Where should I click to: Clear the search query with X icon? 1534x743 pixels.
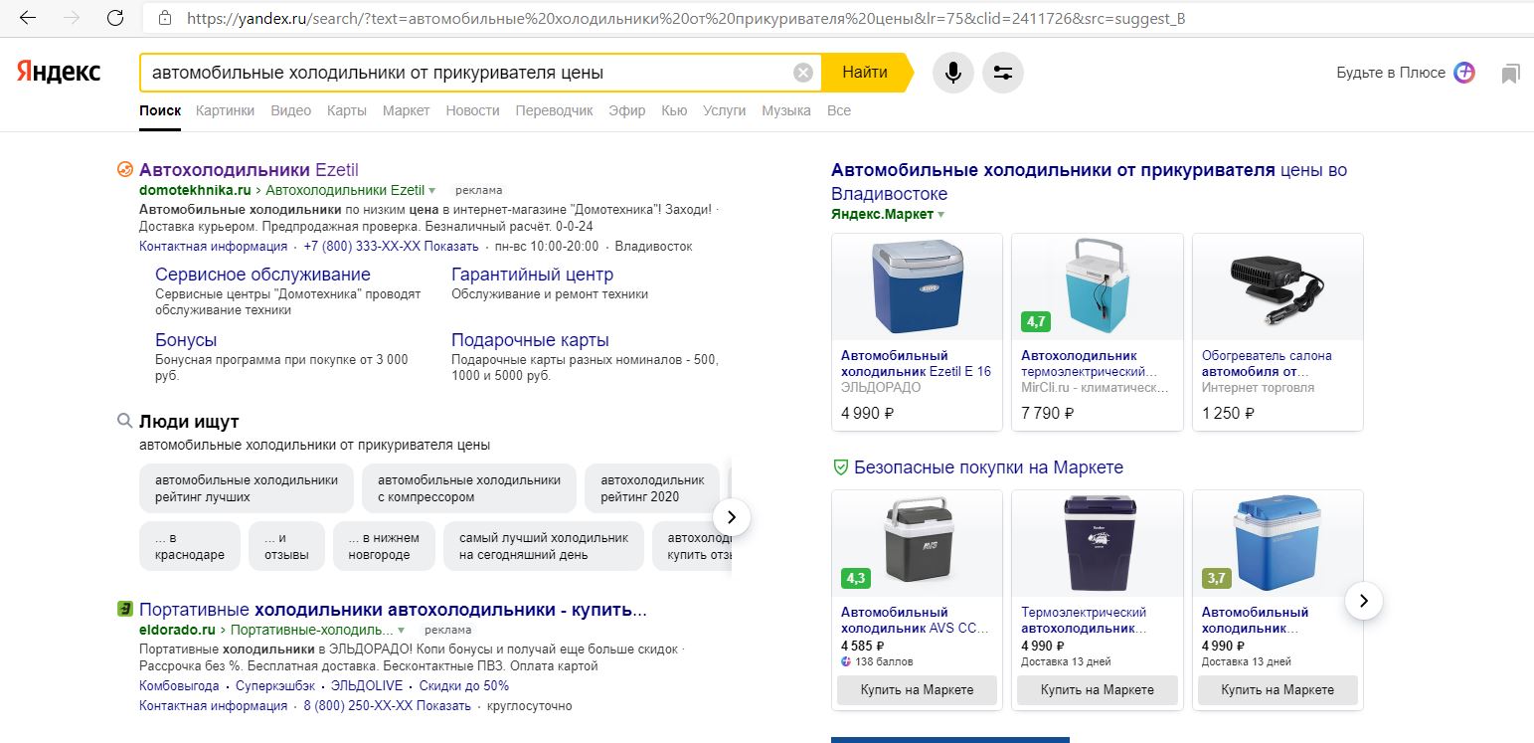click(802, 73)
